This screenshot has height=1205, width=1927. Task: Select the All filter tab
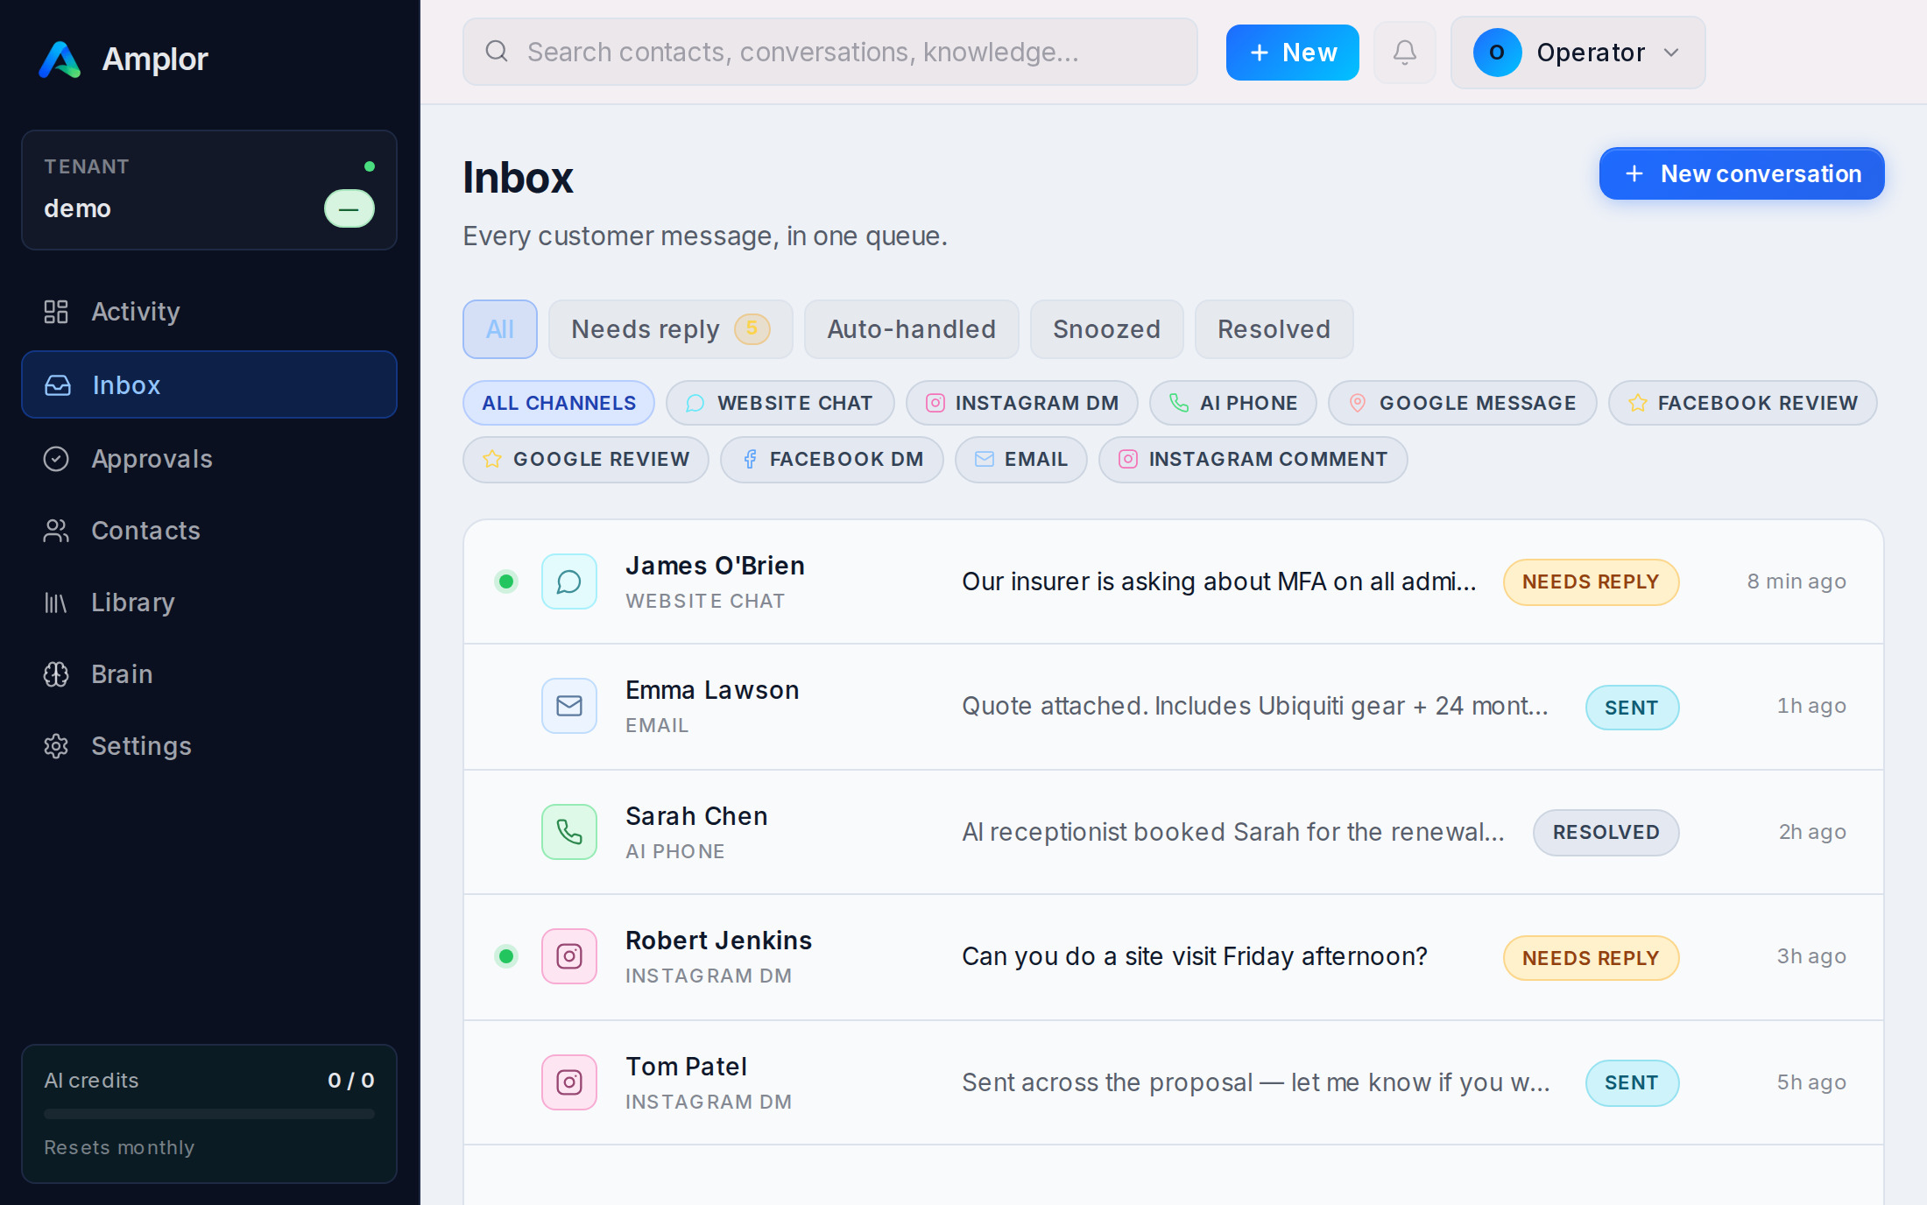click(500, 329)
